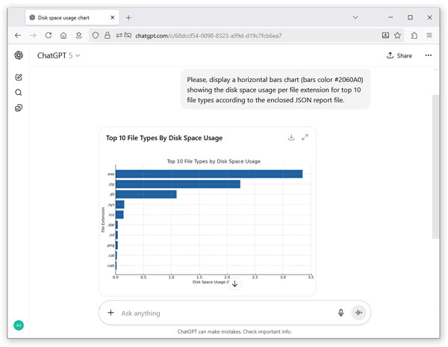Download the chart using the download icon
Image resolution: width=448 pixels, height=347 pixels.
tap(291, 137)
